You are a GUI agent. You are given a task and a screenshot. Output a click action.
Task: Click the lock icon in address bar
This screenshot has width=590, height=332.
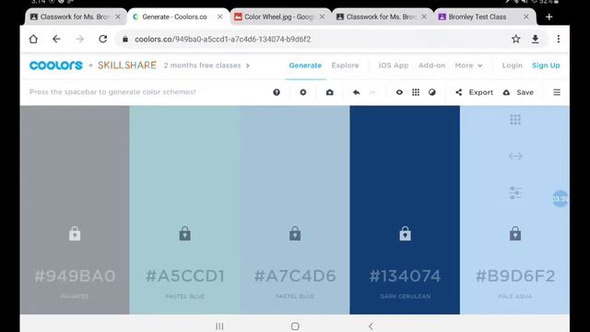click(125, 39)
